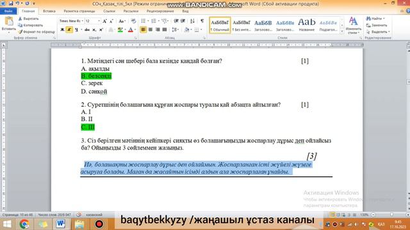
Task: Open the Файл (File) tab
Action: pos(8,11)
